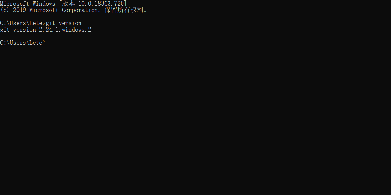Screen dimensions: 391x195
Task: Click the word version in the output line
Action: (24, 30)
